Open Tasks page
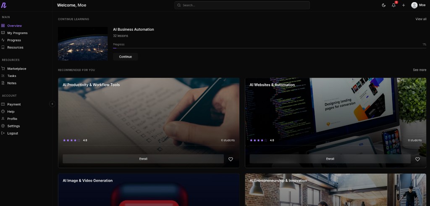Screen dimensions: 430x206 click(x=12, y=76)
